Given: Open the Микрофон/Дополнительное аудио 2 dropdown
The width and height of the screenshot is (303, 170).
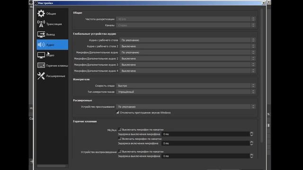Looking at the screenshot, I should [x=187, y=59].
